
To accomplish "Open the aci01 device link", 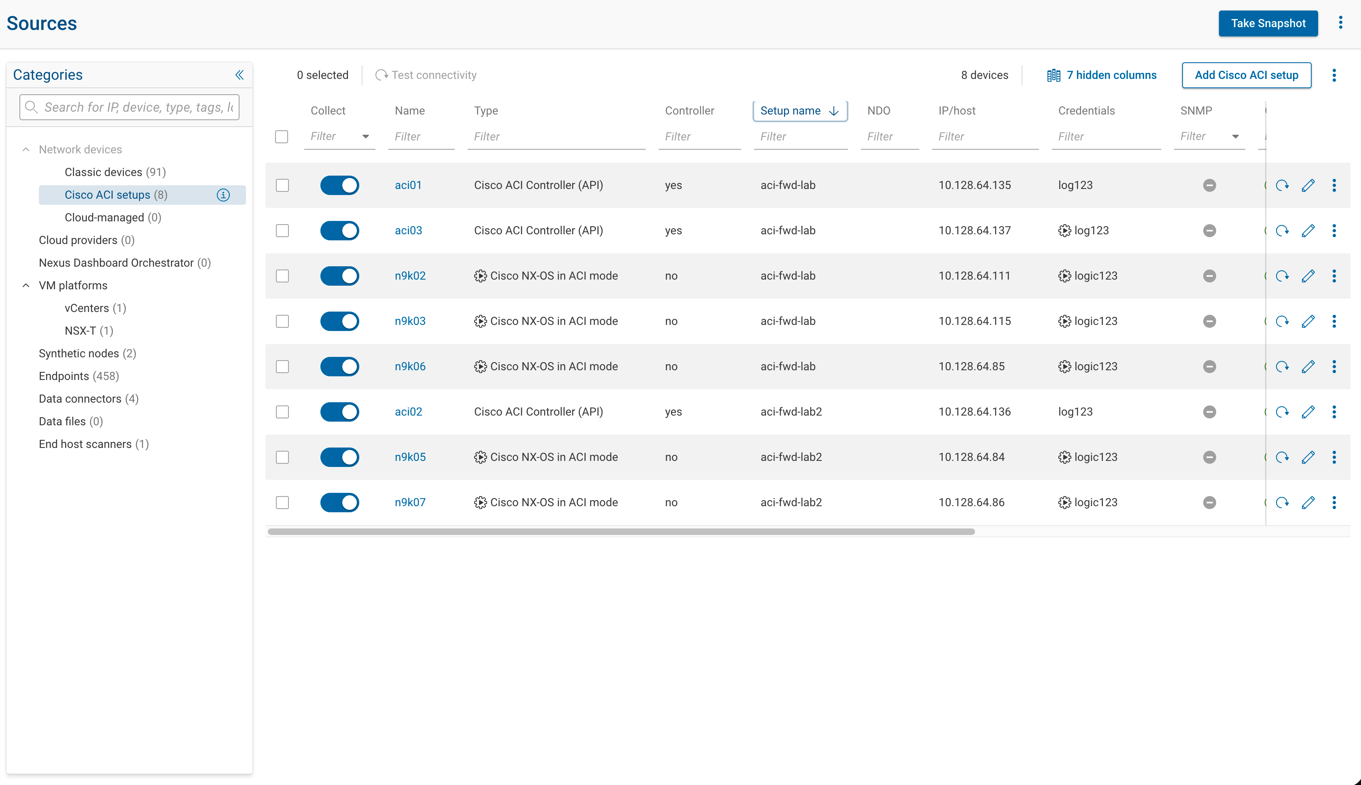I will pos(408,185).
